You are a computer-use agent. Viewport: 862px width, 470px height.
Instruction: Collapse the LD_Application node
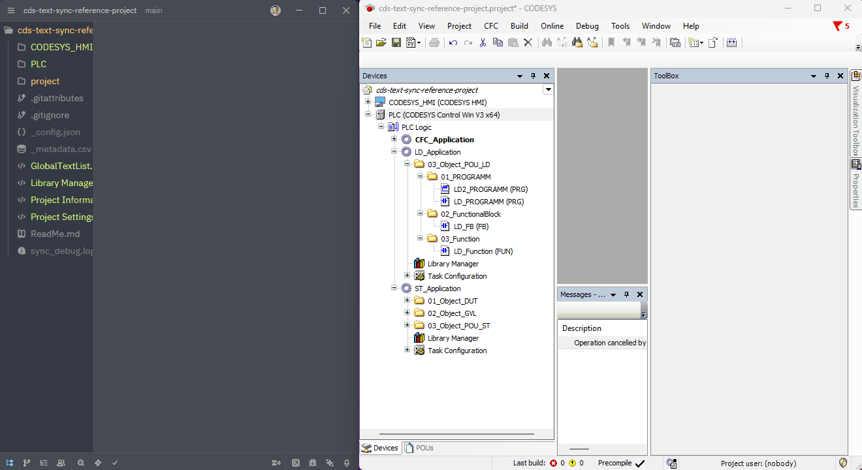pyautogui.click(x=394, y=151)
